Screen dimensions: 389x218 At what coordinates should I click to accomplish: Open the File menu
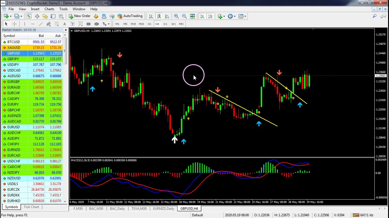11,9
